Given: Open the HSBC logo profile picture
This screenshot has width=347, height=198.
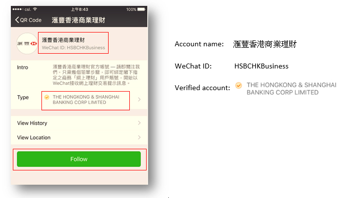Looking at the screenshot, I should coord(27,43).
